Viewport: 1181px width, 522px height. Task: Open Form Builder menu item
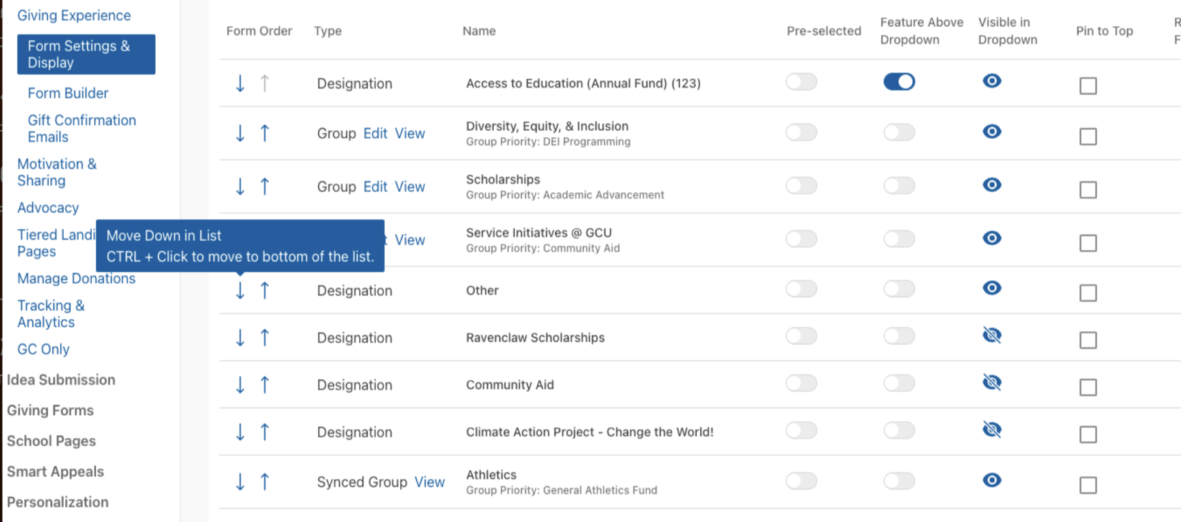[x=68, y=93]
